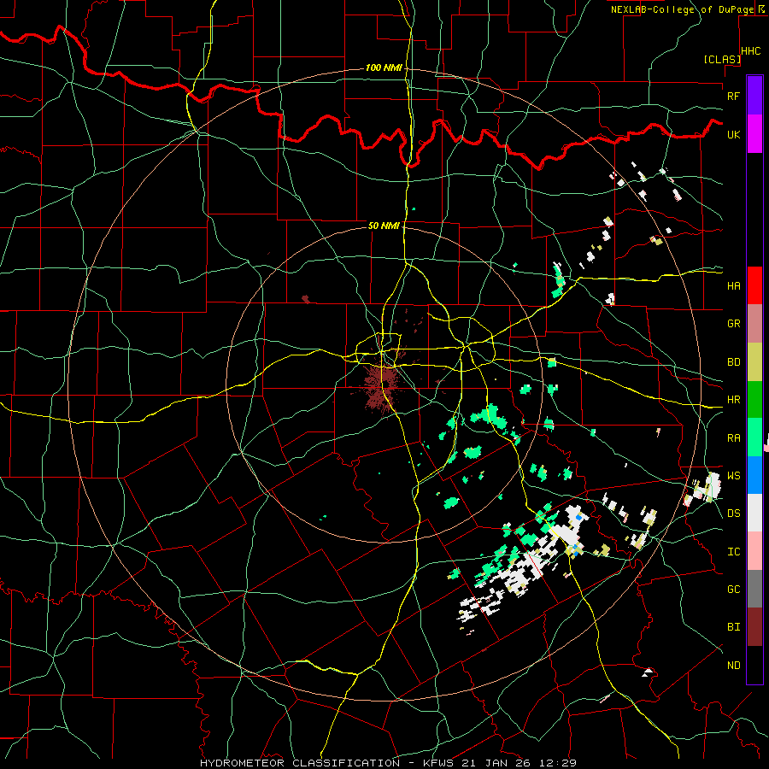769x769 pixels.
Task: Pick the HR dark green legend swatch
Action: 754,400
